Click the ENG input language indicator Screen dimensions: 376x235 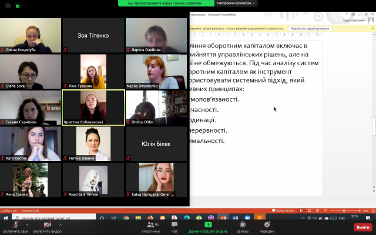[342, 218]
